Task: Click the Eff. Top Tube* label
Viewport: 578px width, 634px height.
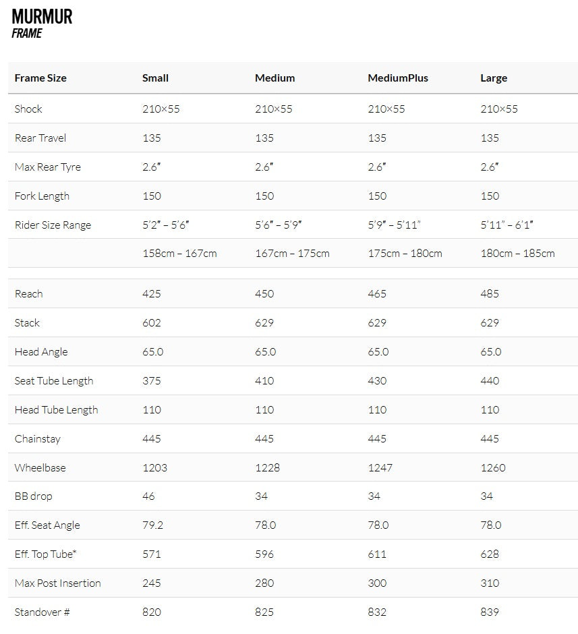Action: pyautogui.click(x=46, y=554)
